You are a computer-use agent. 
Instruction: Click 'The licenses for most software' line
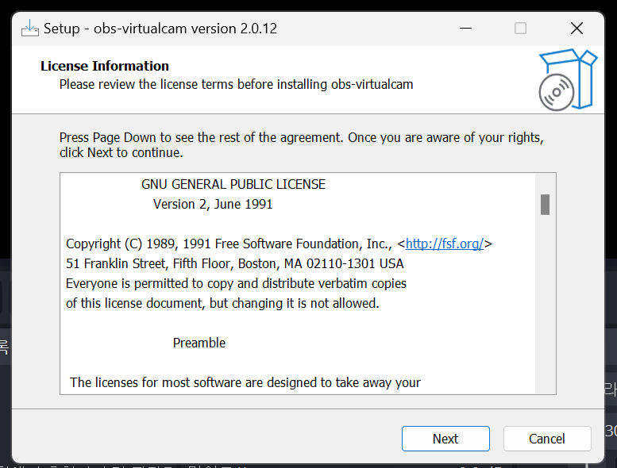pyautogui.click(x=245, y=383)
